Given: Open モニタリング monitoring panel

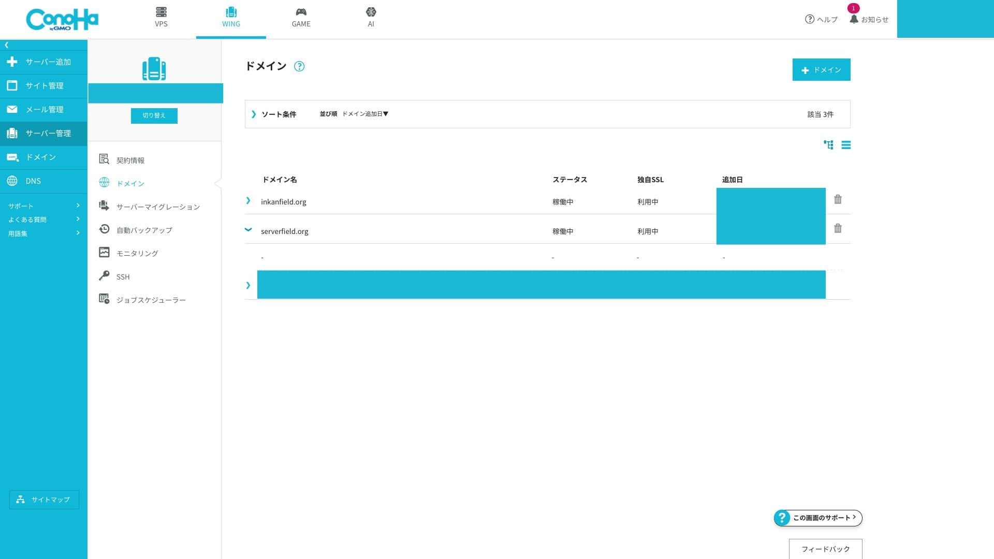Looking at the screenshot, I should pos(137,253).
